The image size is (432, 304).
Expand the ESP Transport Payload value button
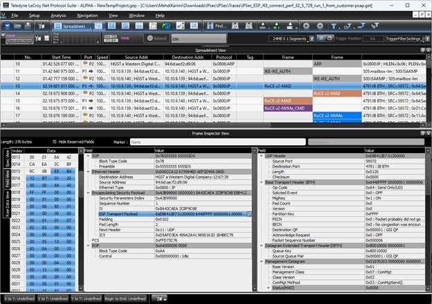pos(249,214)
